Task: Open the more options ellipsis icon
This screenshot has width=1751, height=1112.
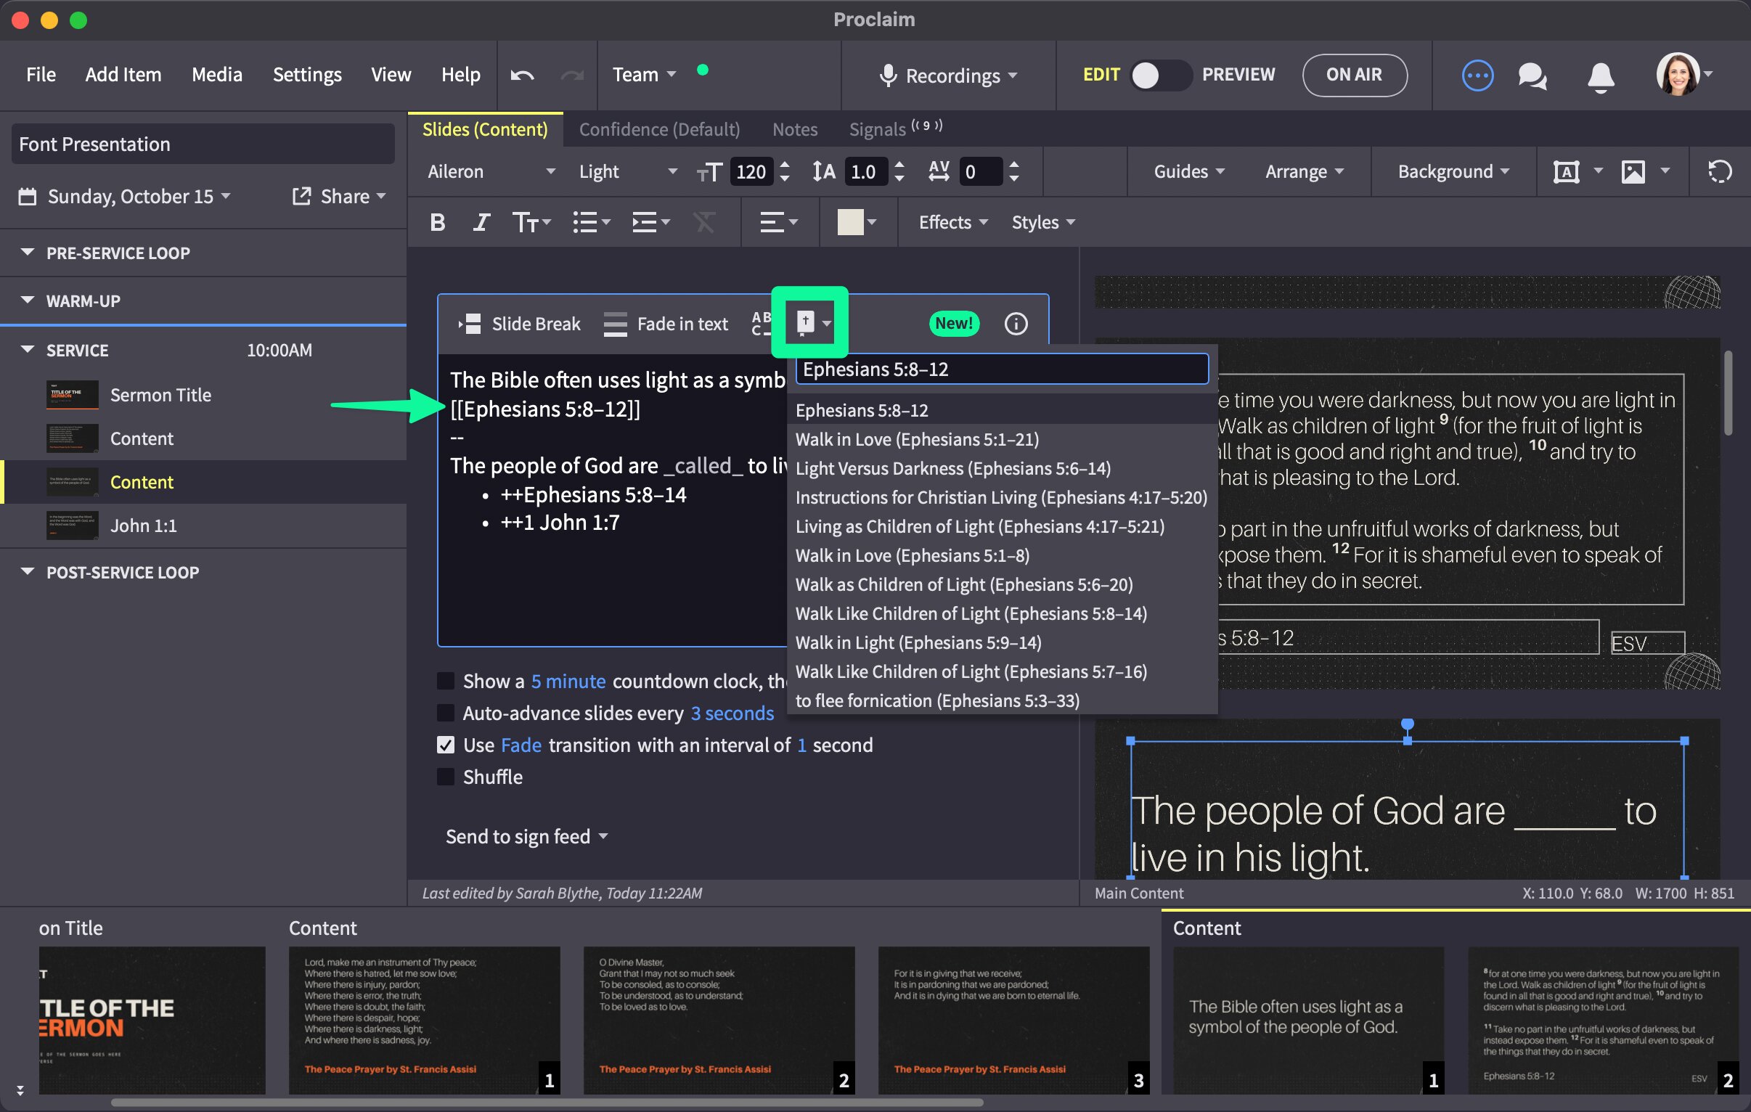Action: [1477, 75]
